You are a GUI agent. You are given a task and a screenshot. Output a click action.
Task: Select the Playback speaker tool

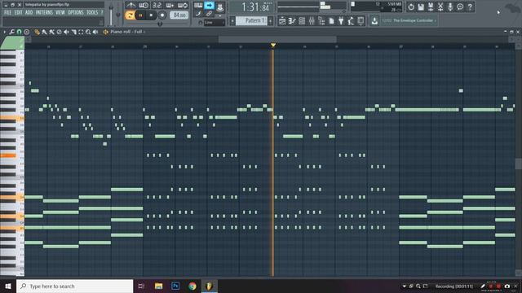click(x=95, y=32)
